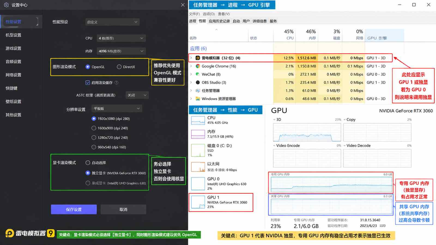Select 自动选择 GPU rendering mode

[x=88, y=163]
